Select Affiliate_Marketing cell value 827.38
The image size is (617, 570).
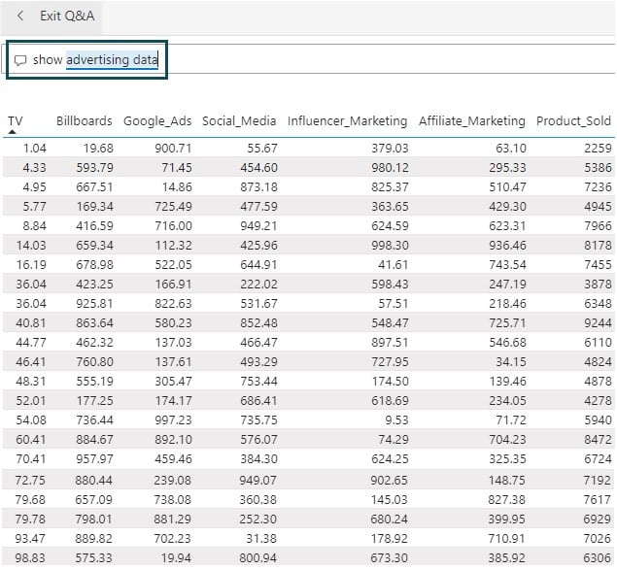(x=507, y=499)
